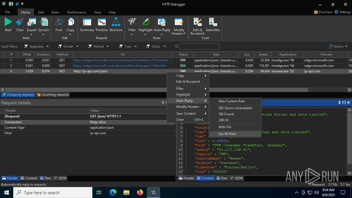Open Firefox from taskbar
352x198 pixels.
[140, 193]
